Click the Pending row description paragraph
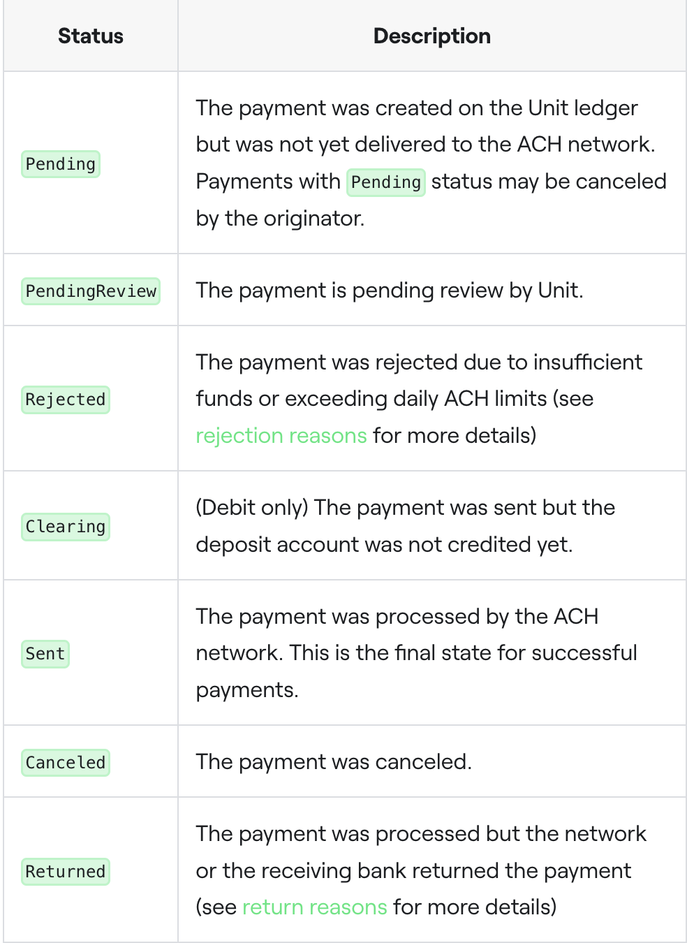 point(431,163)
